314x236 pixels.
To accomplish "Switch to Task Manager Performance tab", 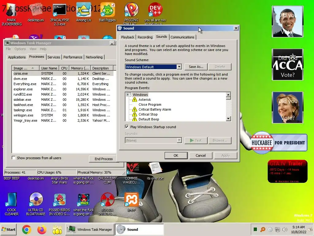I will (73, 57).
